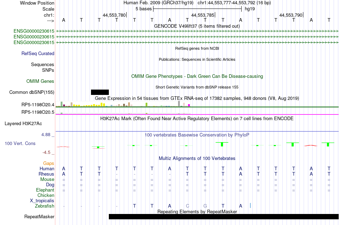This screenshot has width=339, height=225.
Task: Click the blue vertical bar in Zebrafish row
Action: [250, 205]
